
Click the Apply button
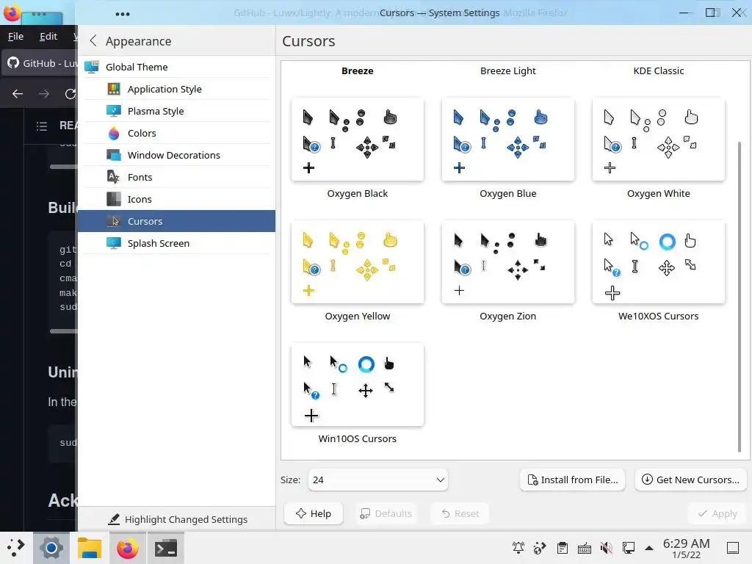coord(717,513)
